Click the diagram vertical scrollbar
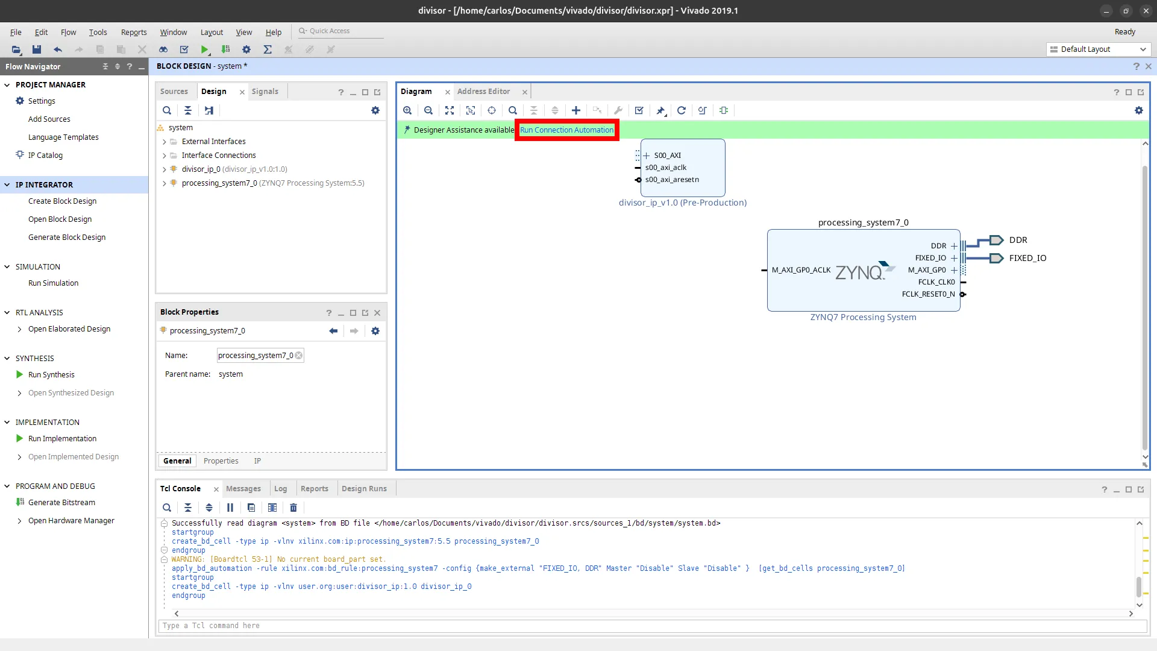Screen dimensions: 1157x651 pyautogui.click(x=1145, y=307)
